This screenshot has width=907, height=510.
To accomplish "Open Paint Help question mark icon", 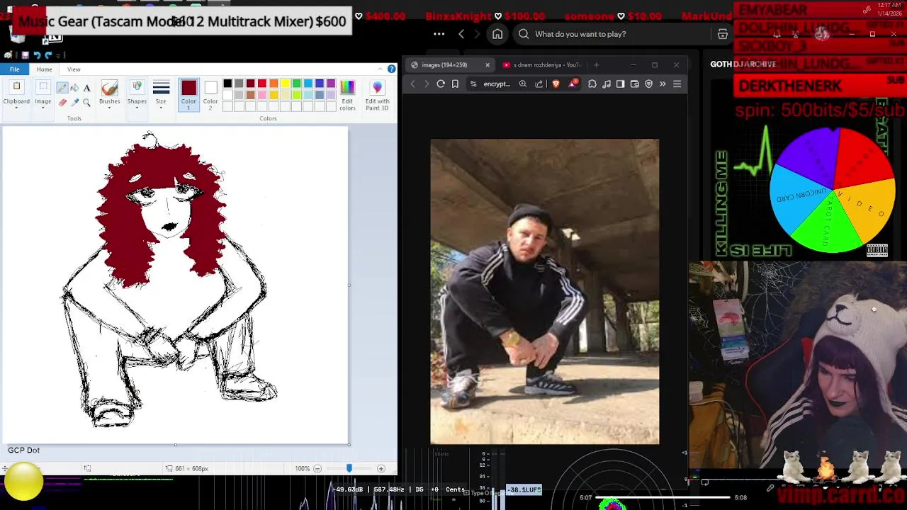I will (x=391, y=69).
